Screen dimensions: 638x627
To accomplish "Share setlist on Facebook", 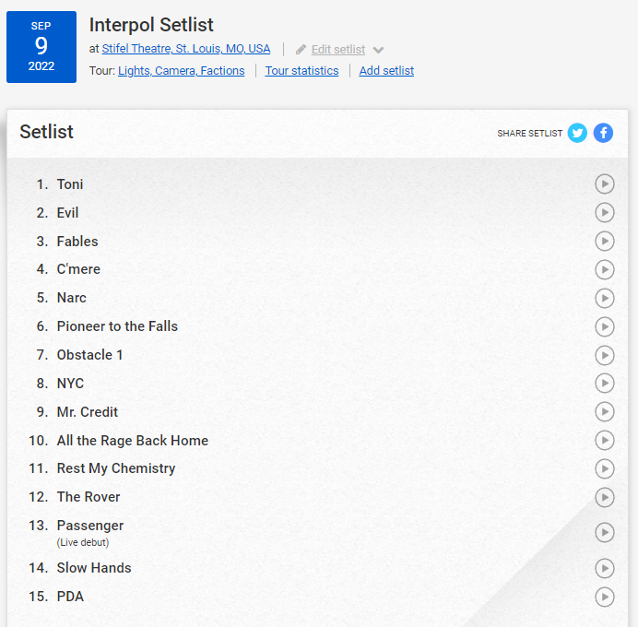I will [x=603, y=133].
